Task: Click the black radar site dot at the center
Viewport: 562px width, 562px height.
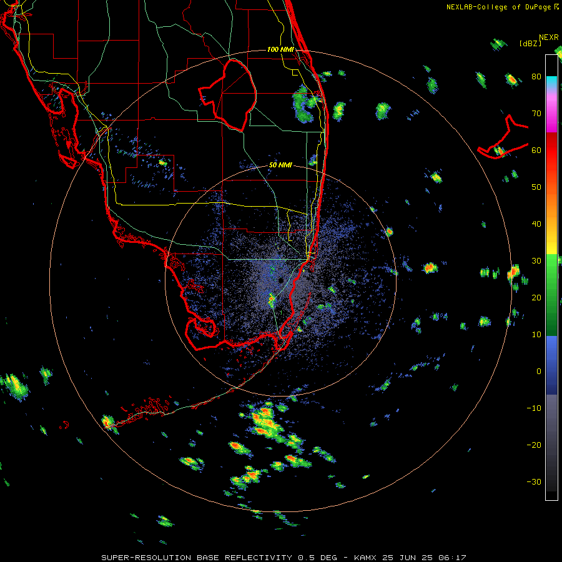Action: [x=281, y=280]
